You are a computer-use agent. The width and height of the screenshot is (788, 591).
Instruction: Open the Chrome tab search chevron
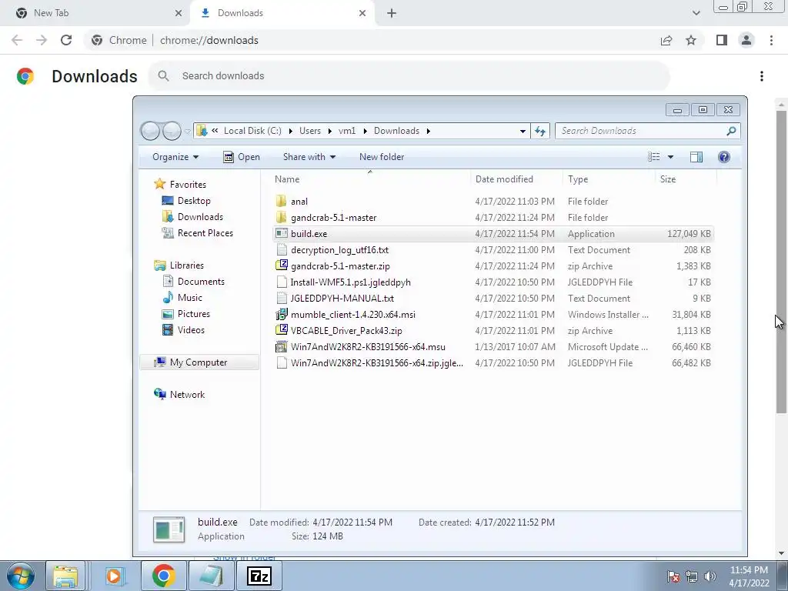click(x=696, y=13)
